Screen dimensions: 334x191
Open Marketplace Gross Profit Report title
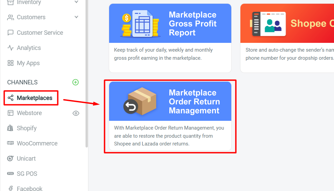pos(193,24)
